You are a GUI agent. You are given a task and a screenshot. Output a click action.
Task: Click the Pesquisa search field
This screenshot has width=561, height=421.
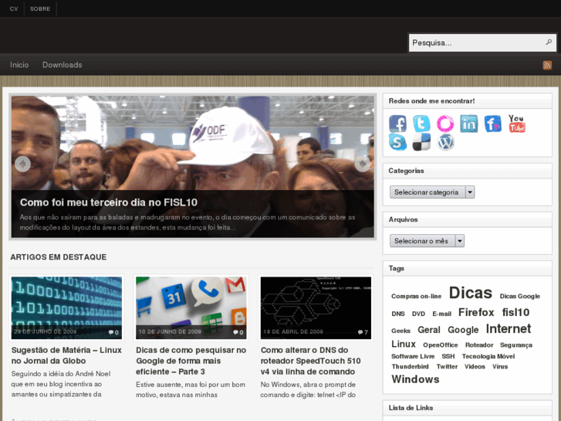475,43
